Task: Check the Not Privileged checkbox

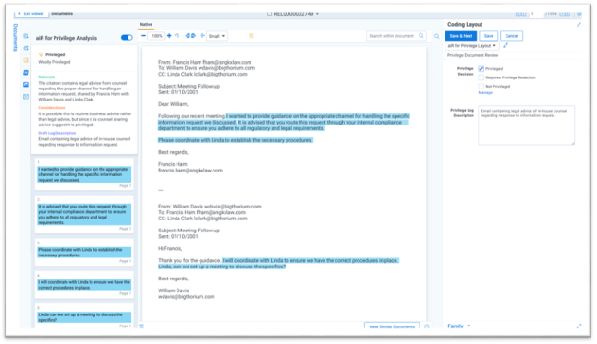Action: (481, 87)
